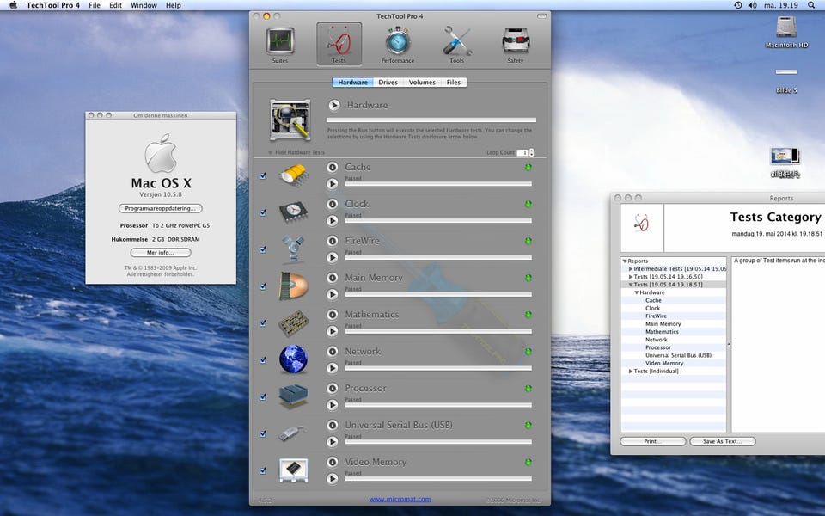Select the Performance toolbar icon
This screenshot has width=825, height=516.
click(x=397, y=43)
